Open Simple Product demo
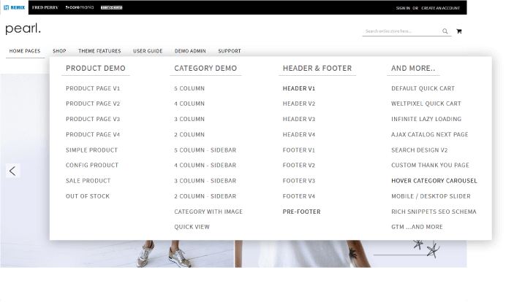 92,150
